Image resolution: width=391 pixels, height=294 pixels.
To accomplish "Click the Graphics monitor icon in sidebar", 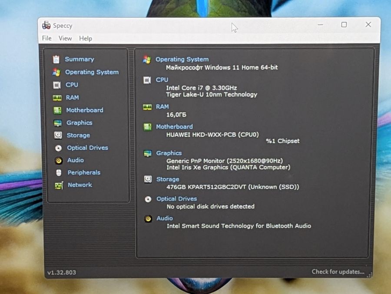I will point(58,123).
